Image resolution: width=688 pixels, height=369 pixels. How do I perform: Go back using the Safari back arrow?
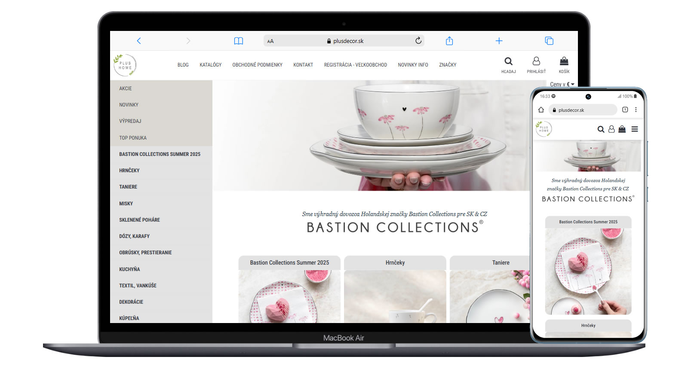coord(139,41)
